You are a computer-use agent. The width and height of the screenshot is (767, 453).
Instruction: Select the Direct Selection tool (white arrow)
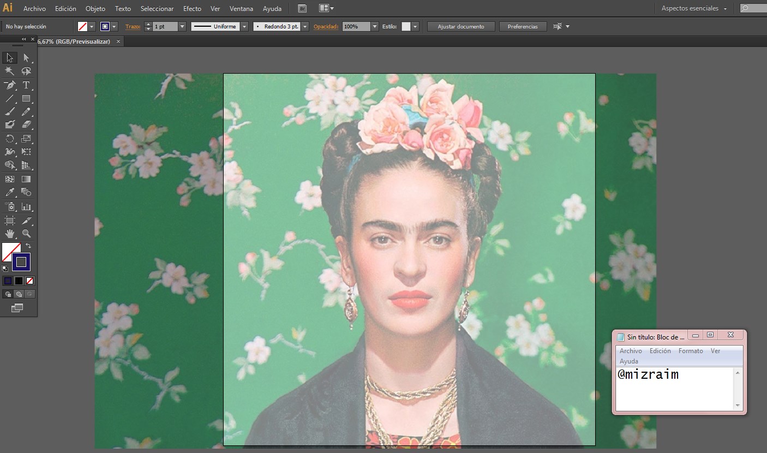click(26, 58)
